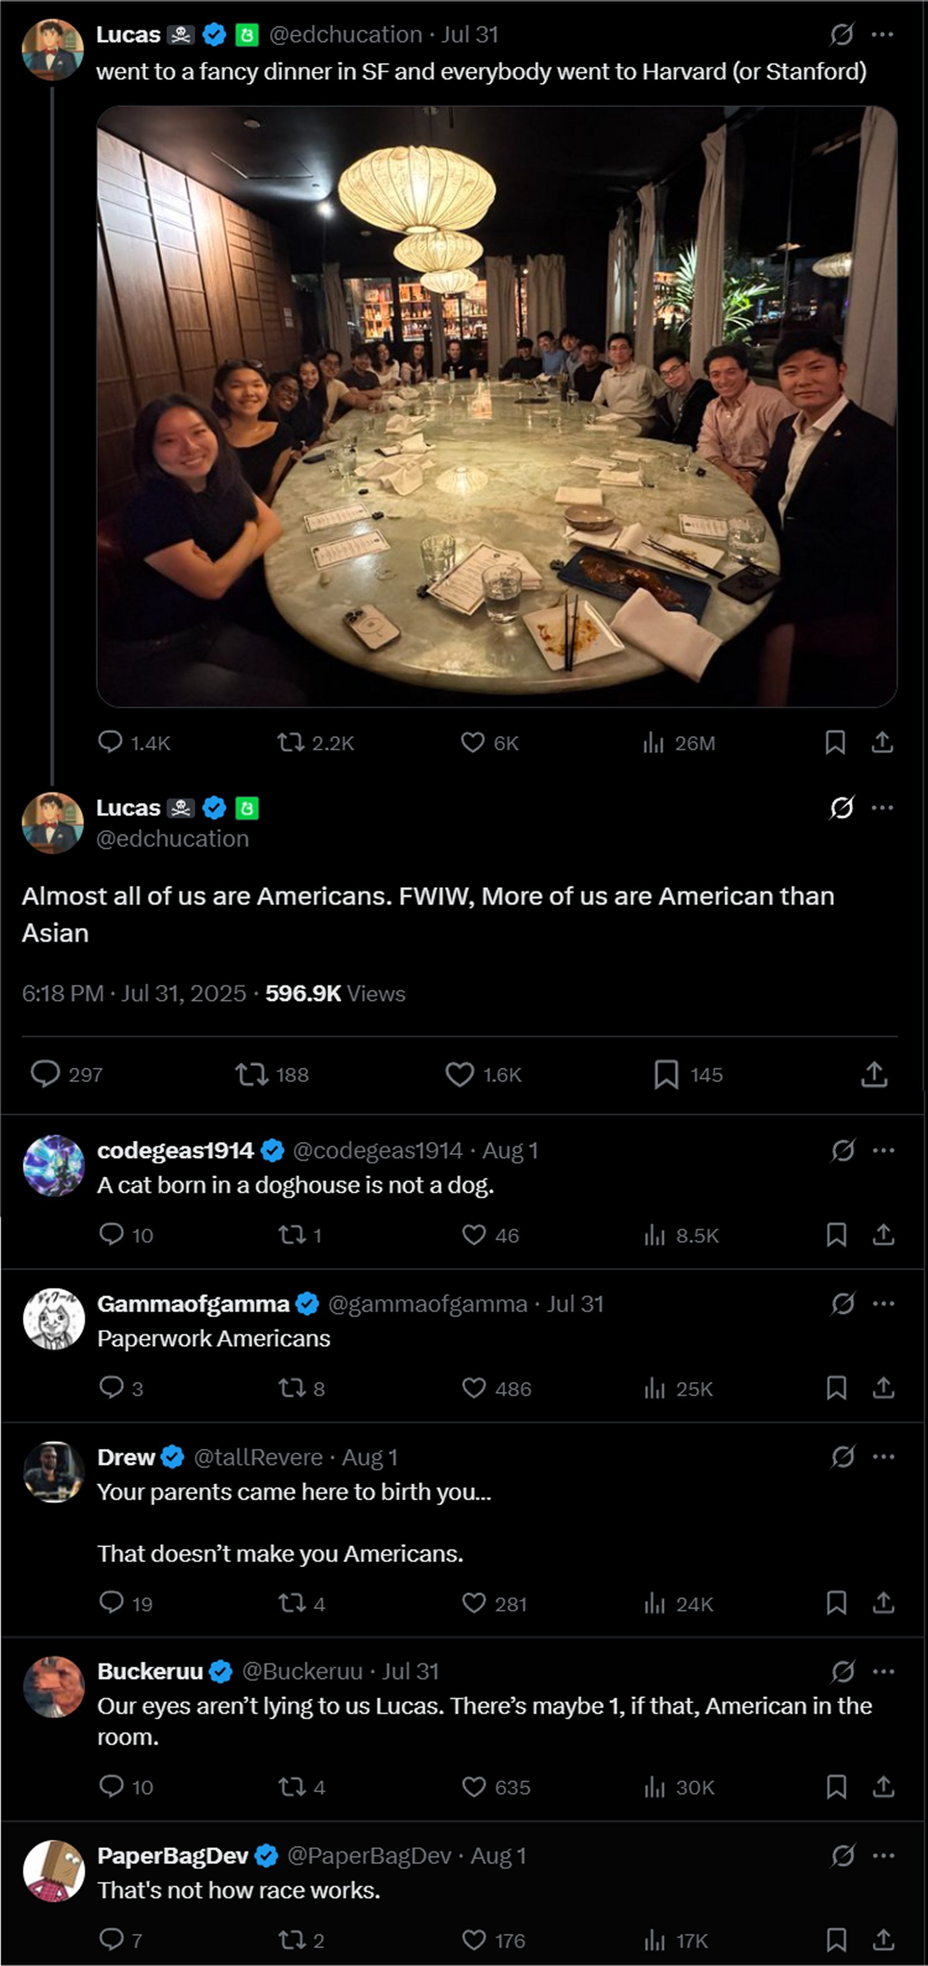Expand more options on PaperBagDev's reply
The image size is (928, 1966).
tap(883, 1855)
